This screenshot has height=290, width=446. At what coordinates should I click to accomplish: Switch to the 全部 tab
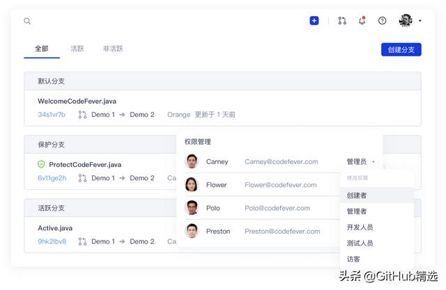coord(42,49)
